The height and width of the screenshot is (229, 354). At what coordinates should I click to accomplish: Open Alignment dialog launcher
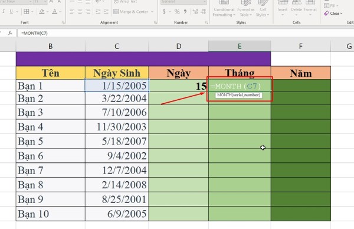(x=155, y=22)
